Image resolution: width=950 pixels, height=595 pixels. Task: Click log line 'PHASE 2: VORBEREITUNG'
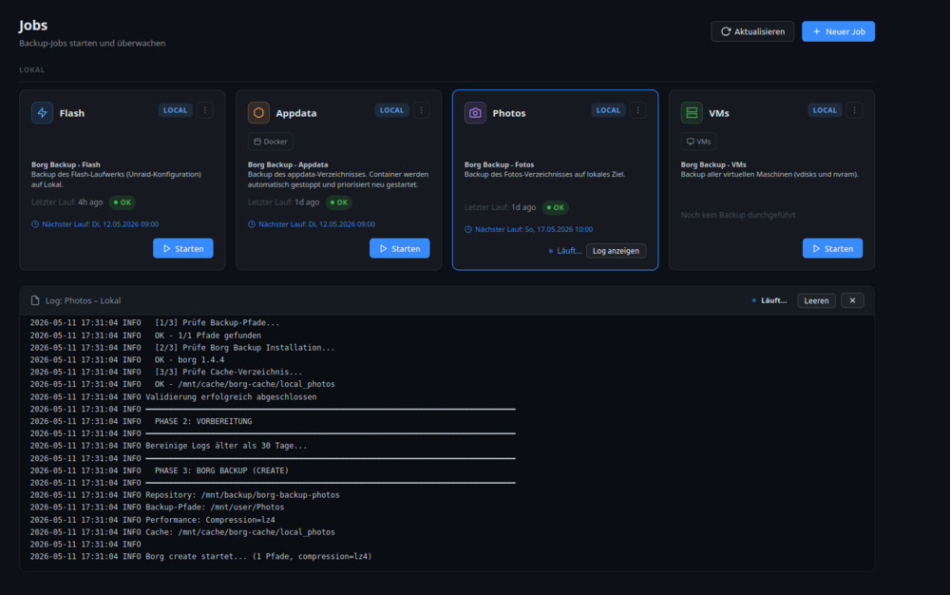(203, 421)
